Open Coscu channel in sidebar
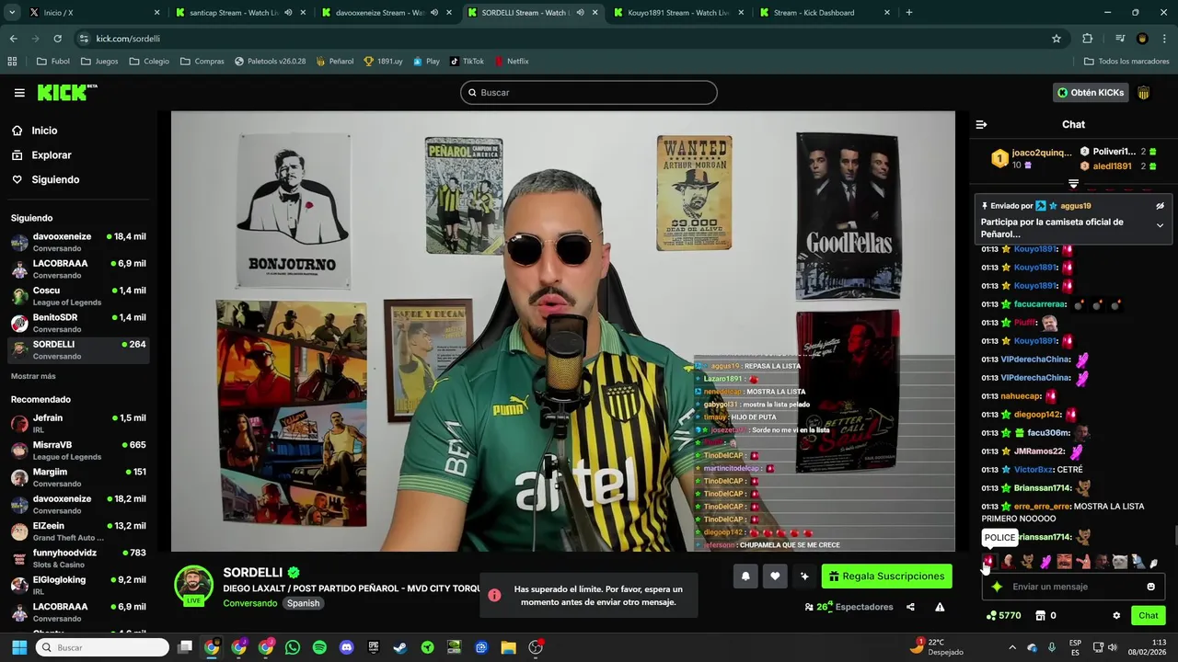Viewport: 1178px width, 662px height. coord(78,296)
